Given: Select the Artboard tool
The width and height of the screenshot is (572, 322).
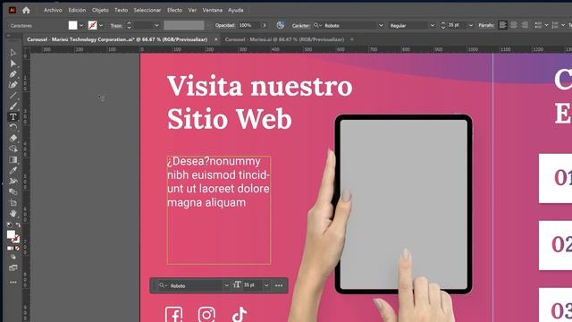Looking at the screenshot, I should coord(13,203).
